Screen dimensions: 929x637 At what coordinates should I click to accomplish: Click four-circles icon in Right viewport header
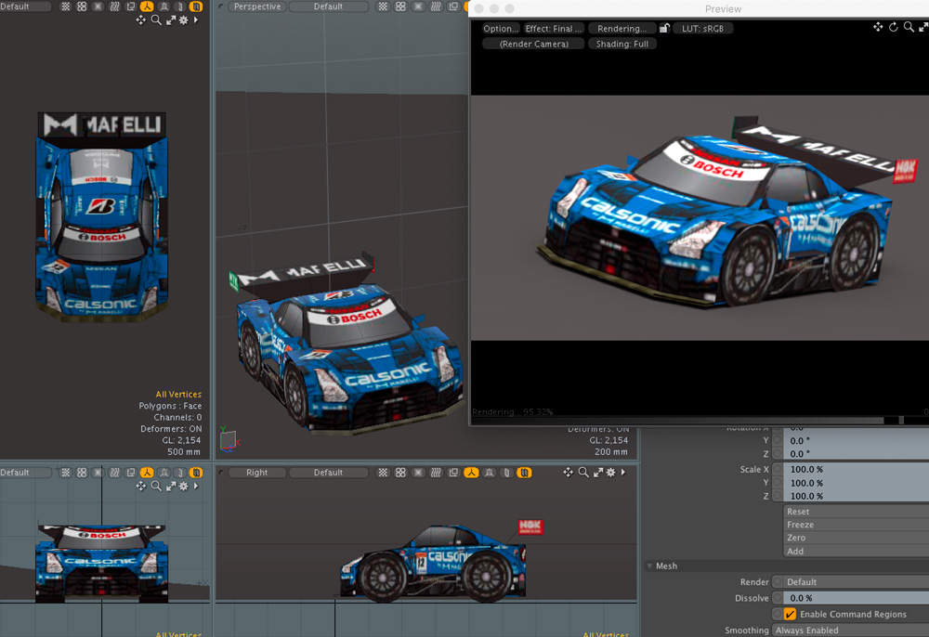(401, 473)
